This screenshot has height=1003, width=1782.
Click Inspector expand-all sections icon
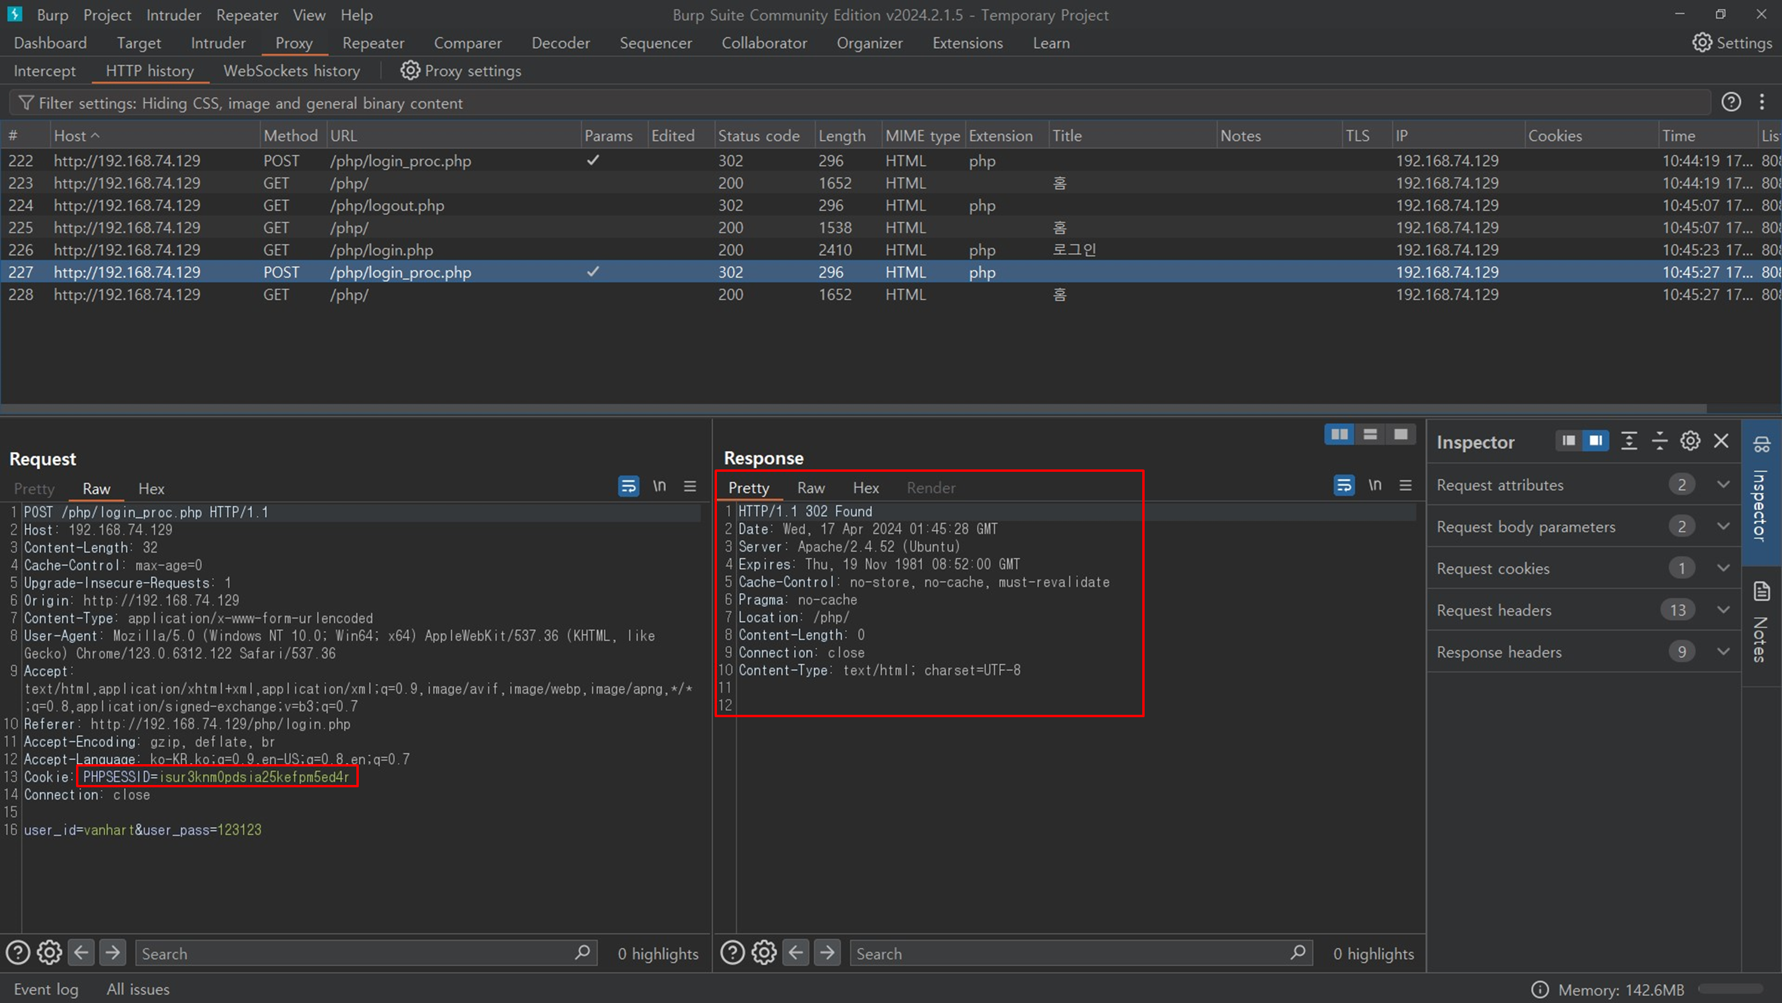1629,441
